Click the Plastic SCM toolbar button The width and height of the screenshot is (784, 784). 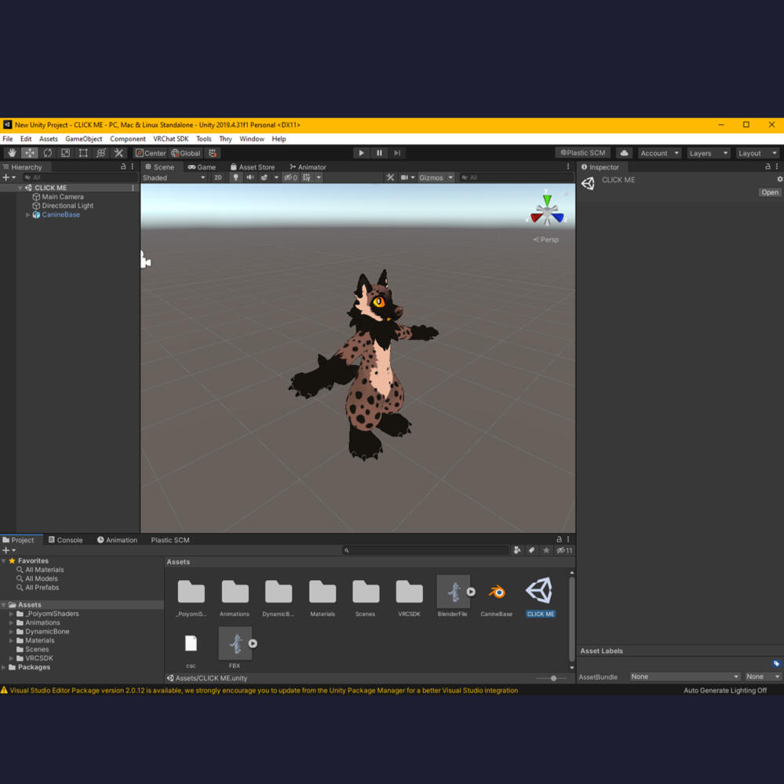[x=582, y=153]
